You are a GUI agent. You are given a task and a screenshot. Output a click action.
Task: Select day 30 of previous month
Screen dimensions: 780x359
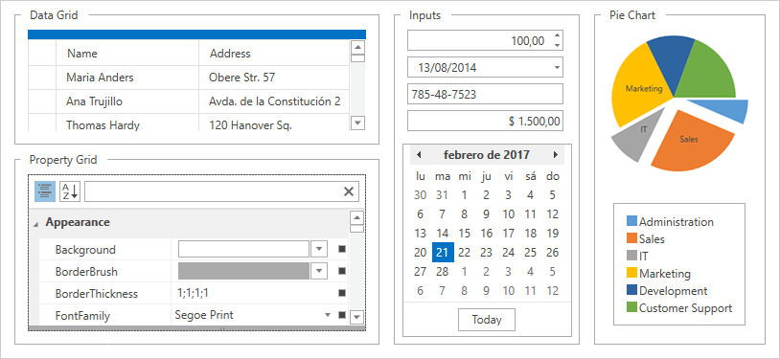coord(421,195)
